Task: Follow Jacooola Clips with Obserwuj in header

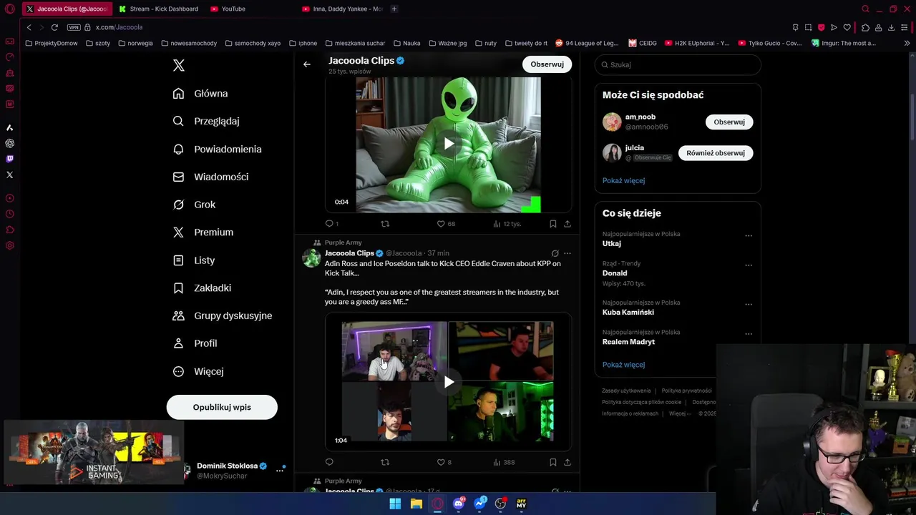Action: point(547,64)
